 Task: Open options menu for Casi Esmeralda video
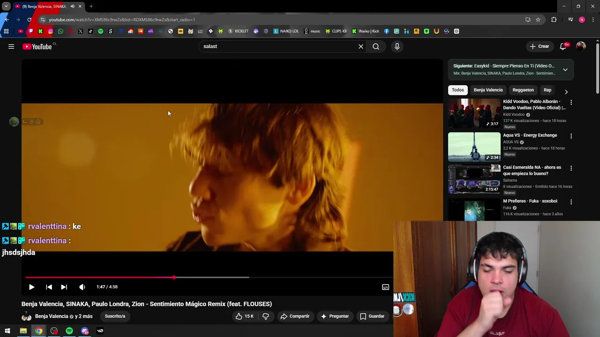click(571, 168)
